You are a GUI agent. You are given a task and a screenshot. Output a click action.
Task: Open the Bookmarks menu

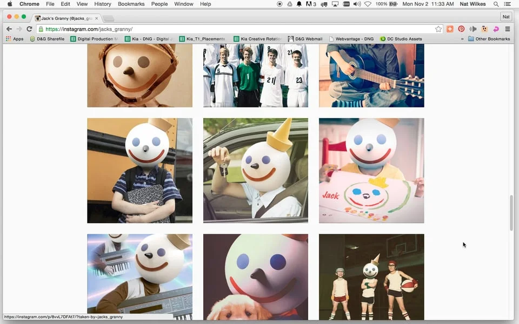(x=131, y=4)
